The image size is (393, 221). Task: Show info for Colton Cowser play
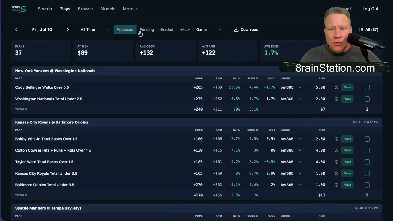[336, 150]
